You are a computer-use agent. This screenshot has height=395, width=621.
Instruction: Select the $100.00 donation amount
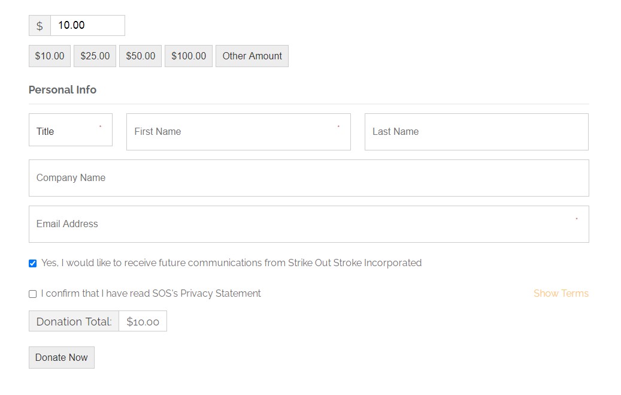click(189, 56)
